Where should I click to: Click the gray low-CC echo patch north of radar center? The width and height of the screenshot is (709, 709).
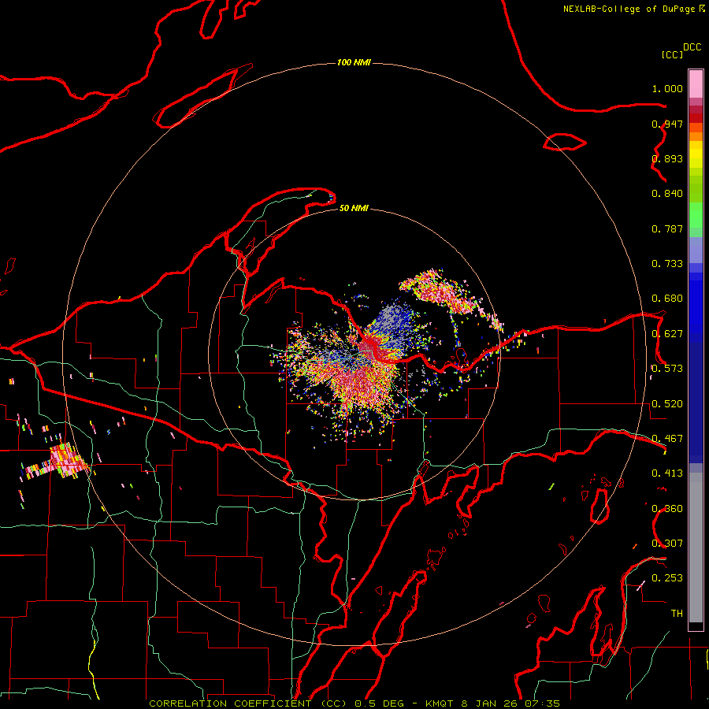tap(392, 319)
